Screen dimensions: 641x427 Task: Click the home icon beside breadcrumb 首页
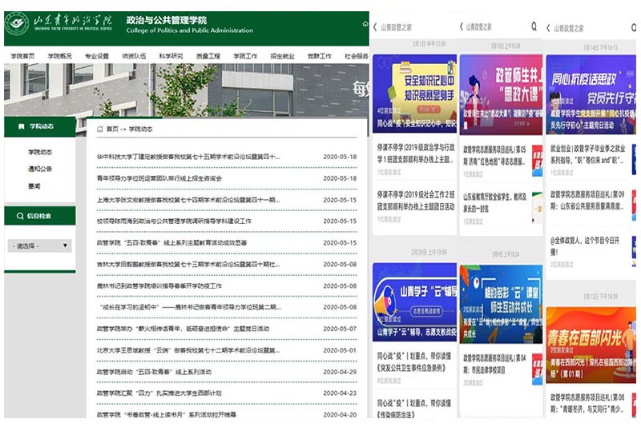click(99, 128)
